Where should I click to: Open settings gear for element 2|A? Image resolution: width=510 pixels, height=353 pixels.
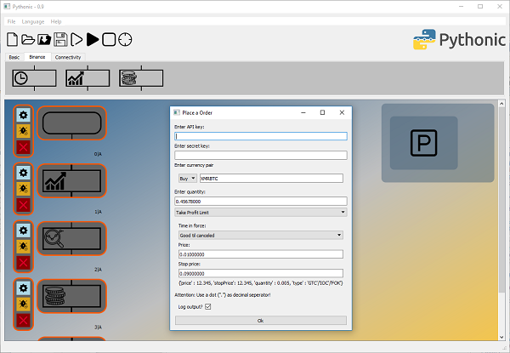click(x=24, y=231)
